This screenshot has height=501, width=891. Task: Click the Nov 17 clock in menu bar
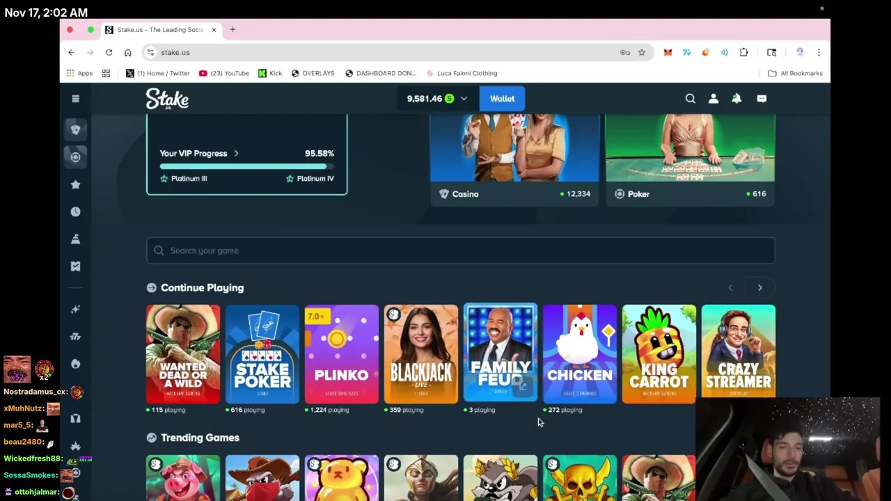(x=46, y=13)
